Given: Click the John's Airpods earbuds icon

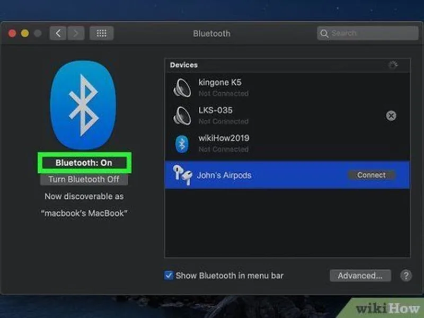Looking at the screenshot, I should coord(182,175).
